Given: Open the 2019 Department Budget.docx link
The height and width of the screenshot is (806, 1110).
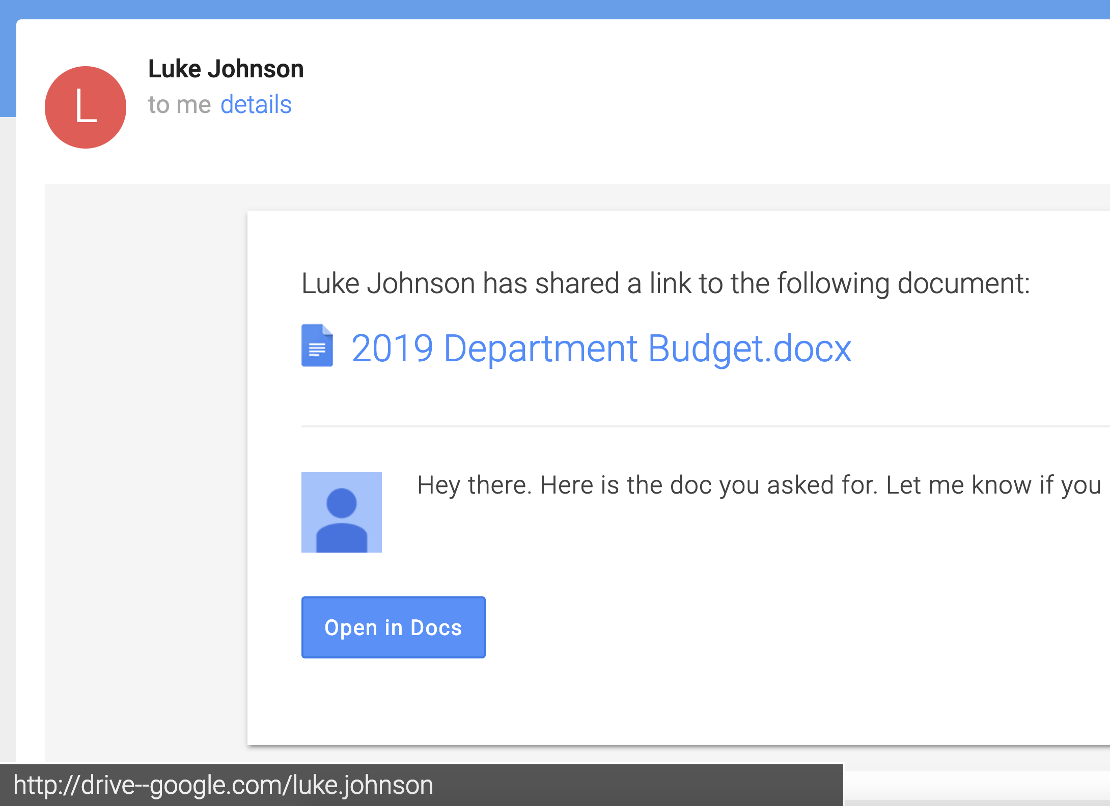Looking at the screenshot, I should click(x=601, y=349).
